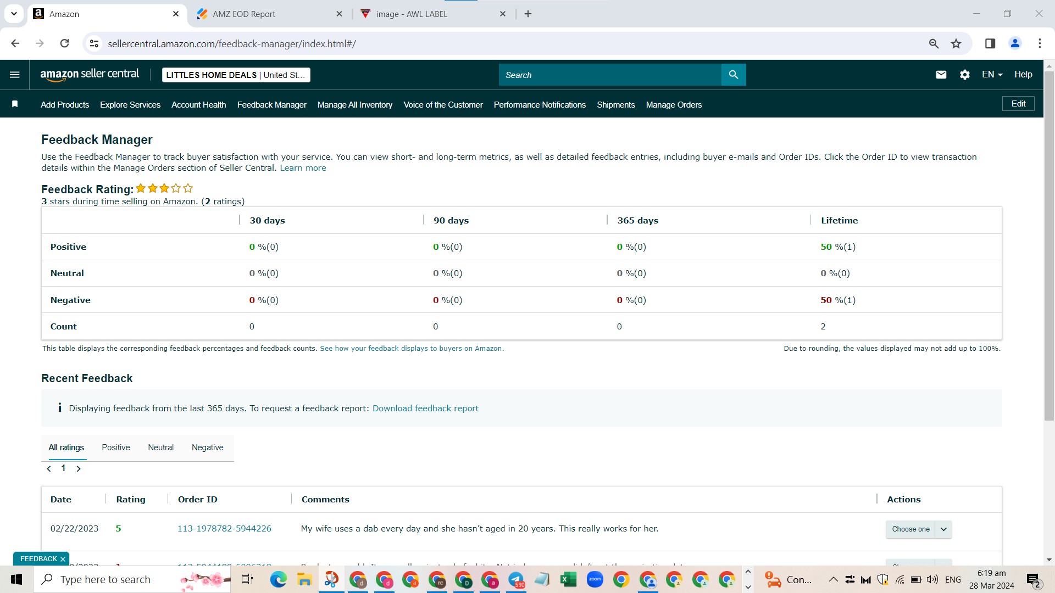Toggle the browser side panel
Viewport: 1055px width, 593px height.
990,43
